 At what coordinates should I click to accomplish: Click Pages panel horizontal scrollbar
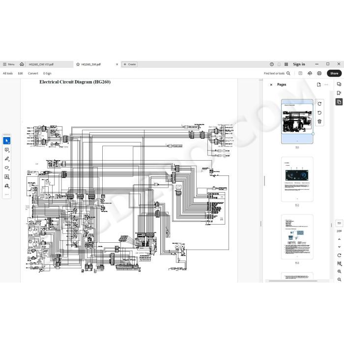pyautogui.click(x=293, y=281)
